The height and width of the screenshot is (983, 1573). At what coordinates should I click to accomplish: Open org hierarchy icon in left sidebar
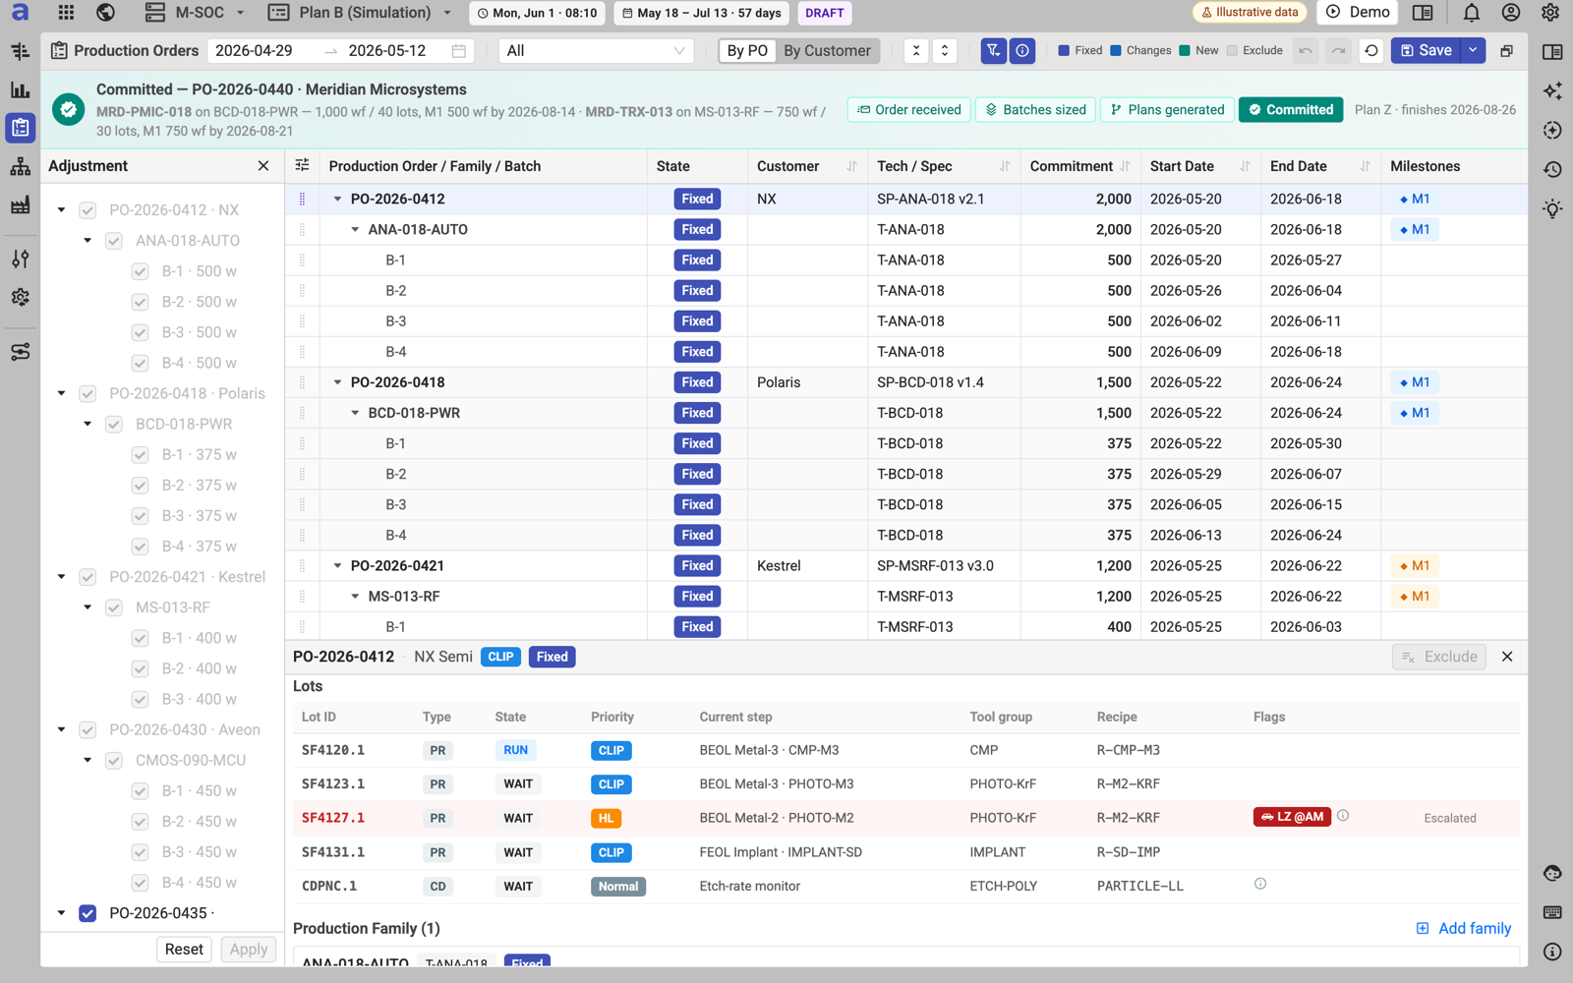[x=20, y=166]
